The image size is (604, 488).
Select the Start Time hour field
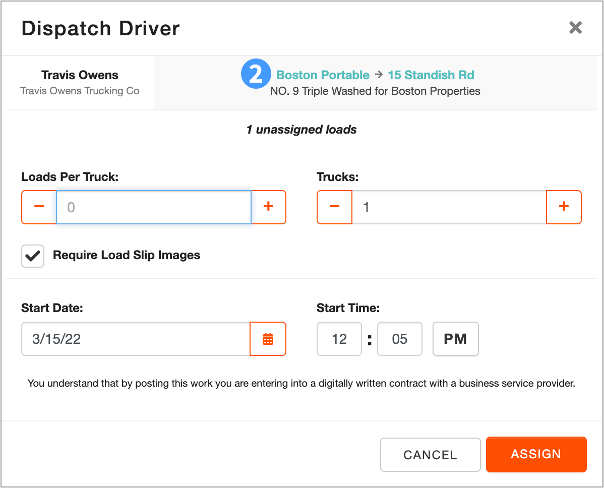[339, 339]
